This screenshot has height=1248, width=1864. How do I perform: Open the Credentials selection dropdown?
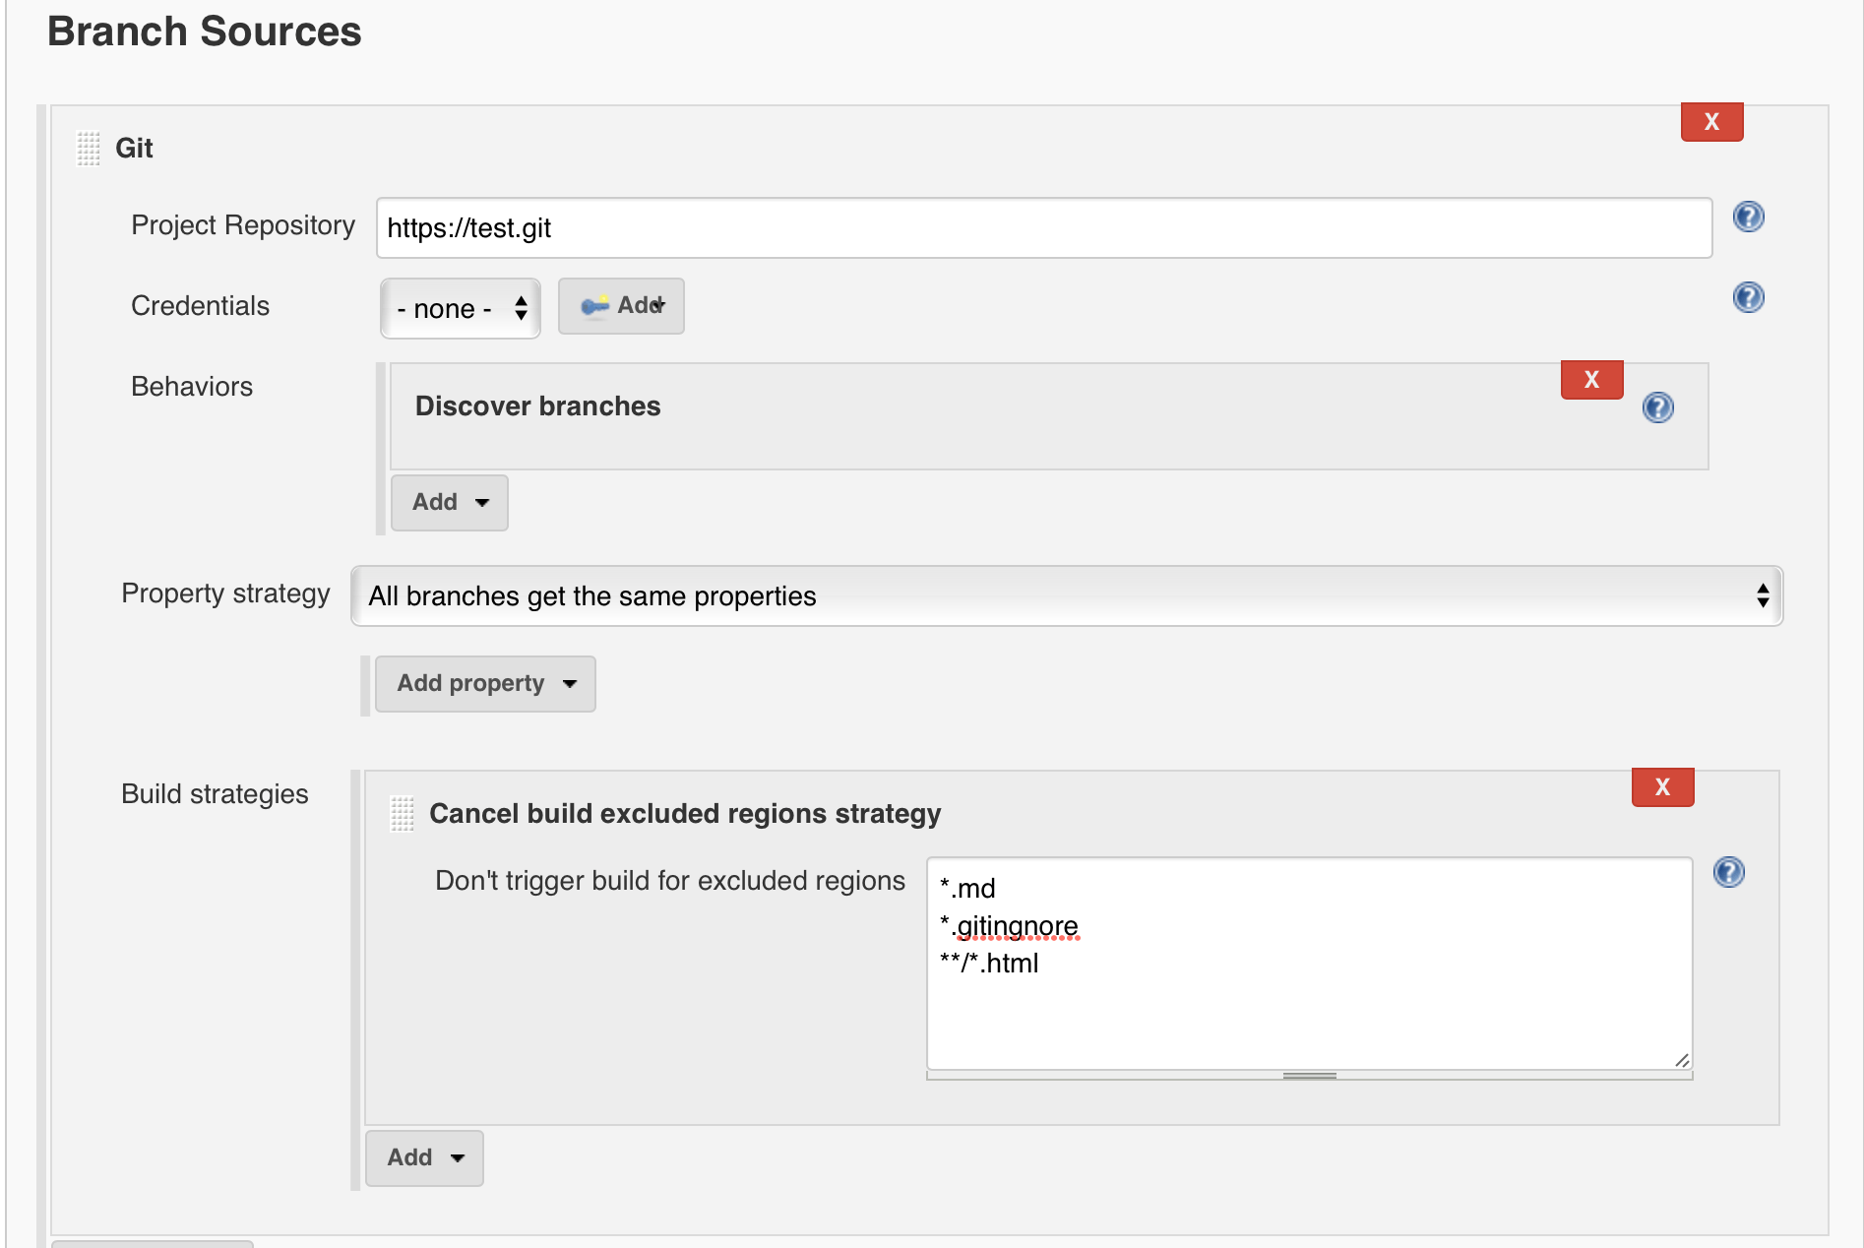[x=460, y=308]
